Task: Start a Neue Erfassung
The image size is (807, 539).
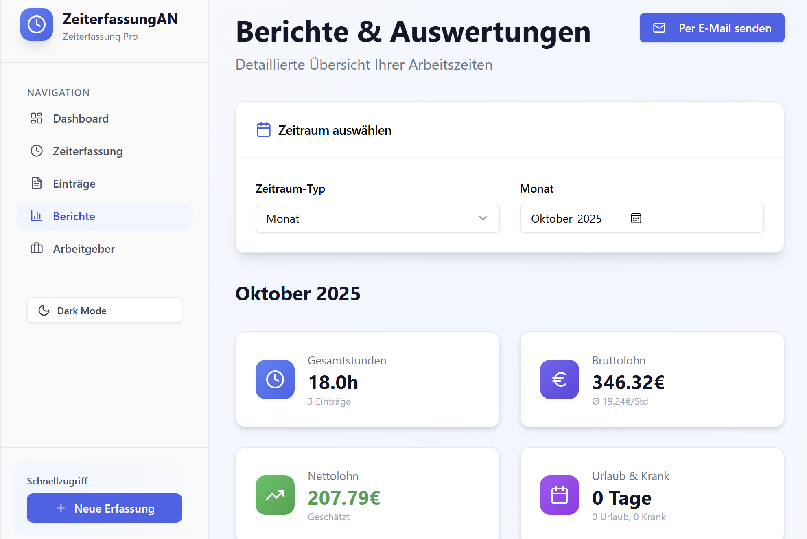Action: coord(105,508)
